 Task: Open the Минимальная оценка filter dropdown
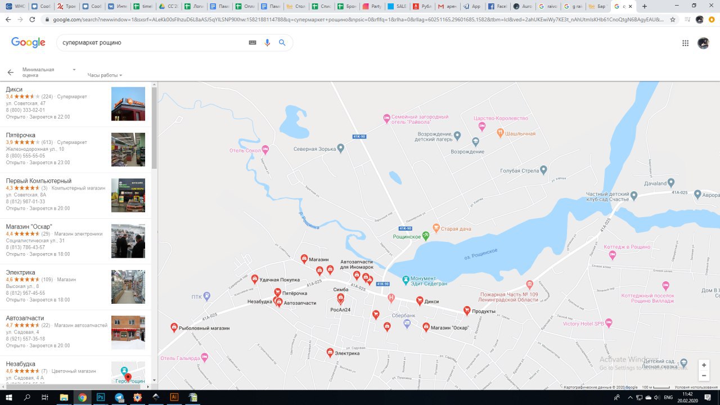tap(49, 73)
